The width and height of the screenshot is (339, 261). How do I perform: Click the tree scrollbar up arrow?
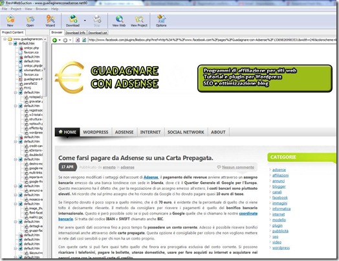tap(45, 39)
